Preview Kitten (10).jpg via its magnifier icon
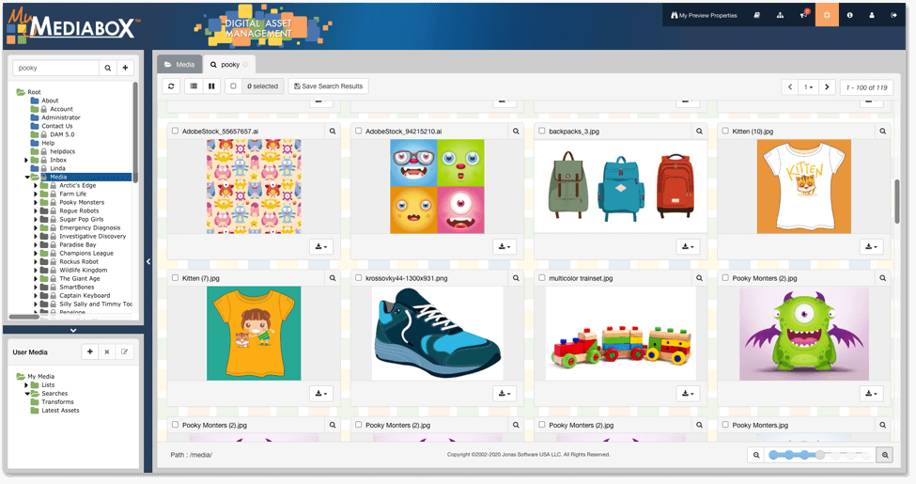The width and height of the screenshot is (916, 484). click(883, 131)
